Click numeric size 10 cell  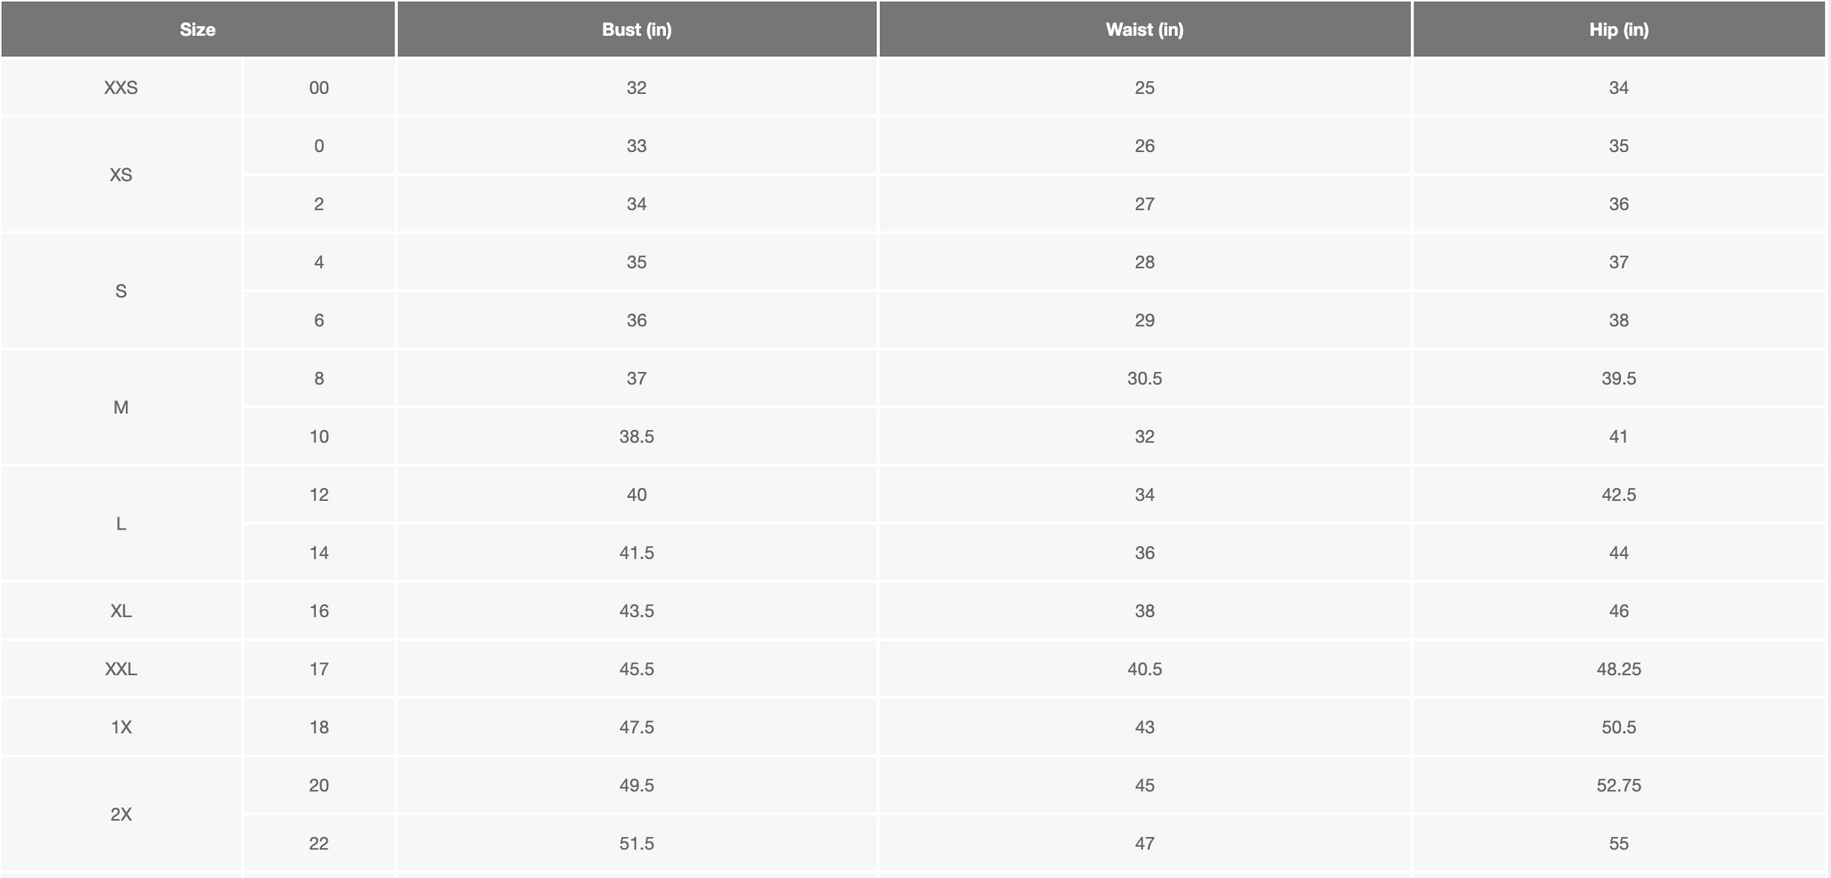(319, 436)
